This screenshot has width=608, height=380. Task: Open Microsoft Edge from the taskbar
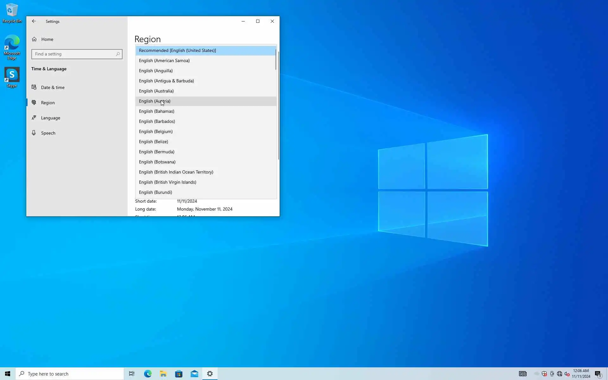148,374
